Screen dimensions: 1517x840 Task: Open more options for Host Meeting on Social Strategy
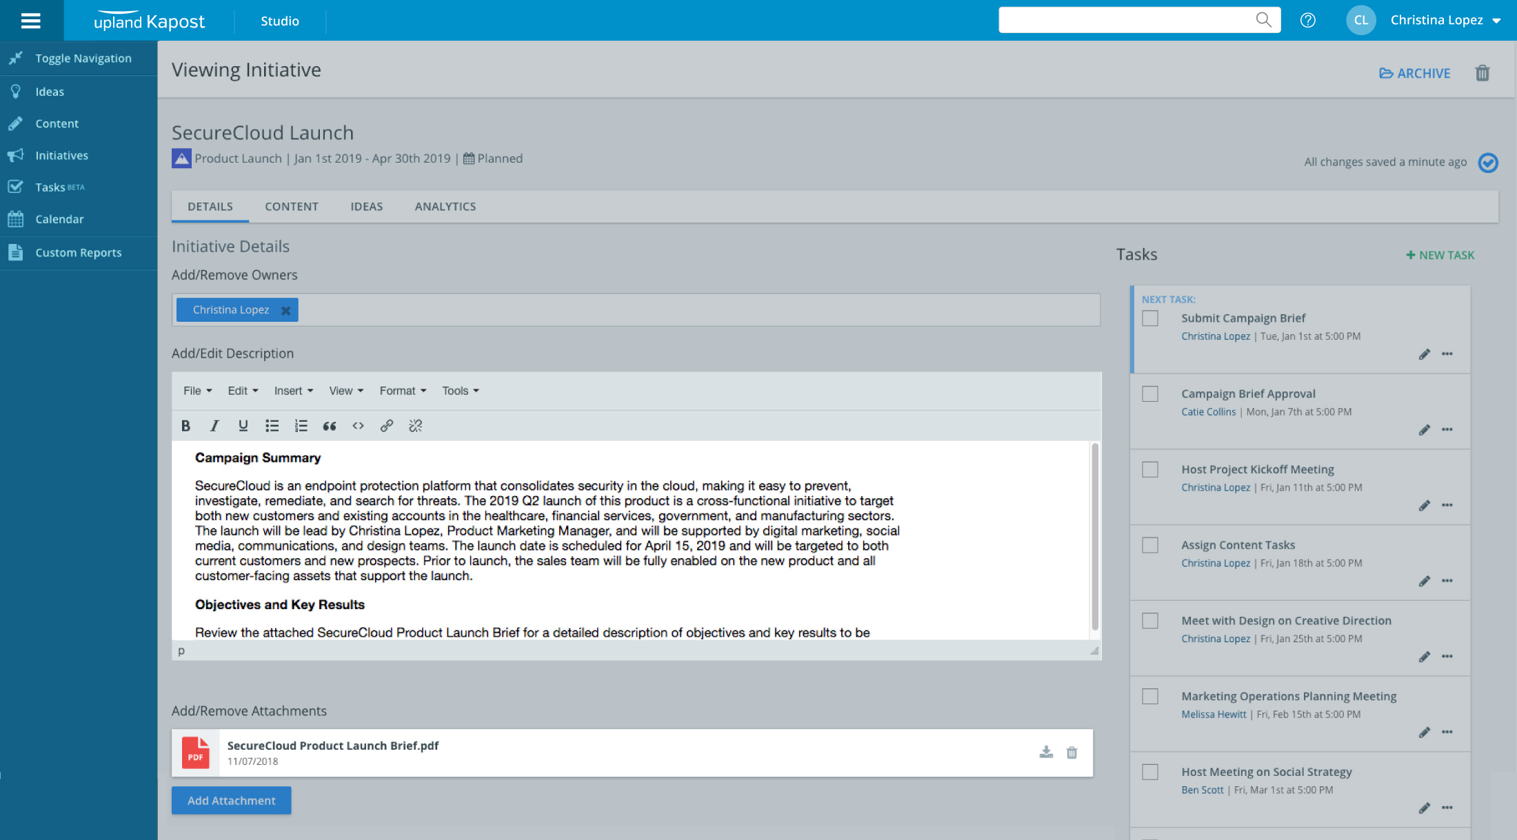1447,808
